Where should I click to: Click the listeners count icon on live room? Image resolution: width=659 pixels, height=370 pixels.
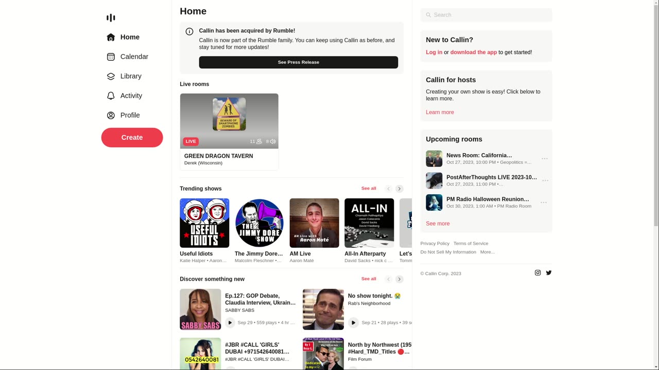(259, 141)
